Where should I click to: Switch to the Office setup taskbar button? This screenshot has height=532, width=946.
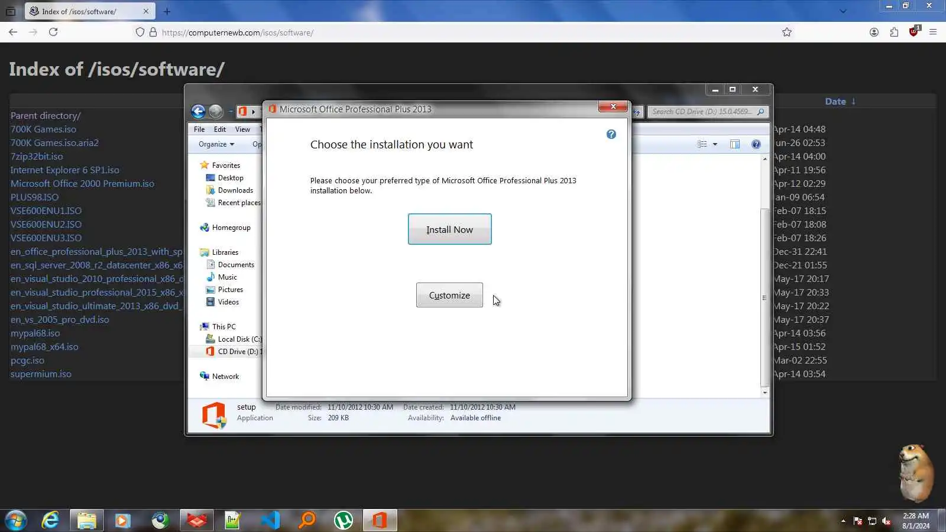click(x=380, y=521)
